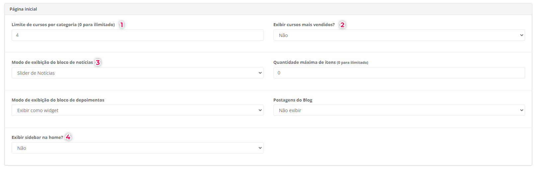Click 'Modo de exibição do bloco de depoimentos' label
This screenshot has height=169, width=537.
point(58,100)
